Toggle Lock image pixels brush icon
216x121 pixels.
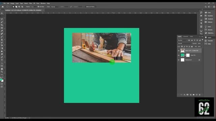pos(184,47)
